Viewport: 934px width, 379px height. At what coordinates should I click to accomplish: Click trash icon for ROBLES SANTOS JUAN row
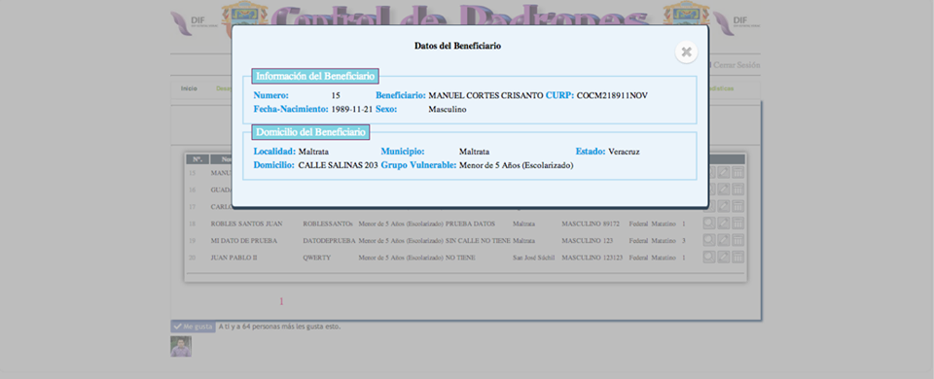(738, 224)
